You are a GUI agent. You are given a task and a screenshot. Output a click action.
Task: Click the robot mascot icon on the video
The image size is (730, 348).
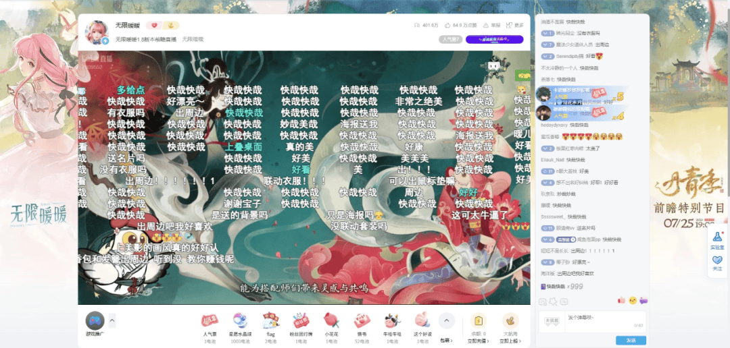click(495, 70)
